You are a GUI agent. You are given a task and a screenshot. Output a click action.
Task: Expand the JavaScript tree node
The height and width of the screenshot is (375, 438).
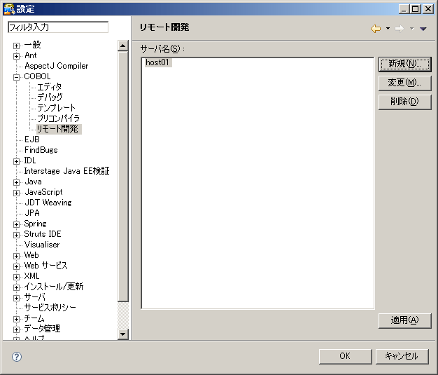pos(17,193)
